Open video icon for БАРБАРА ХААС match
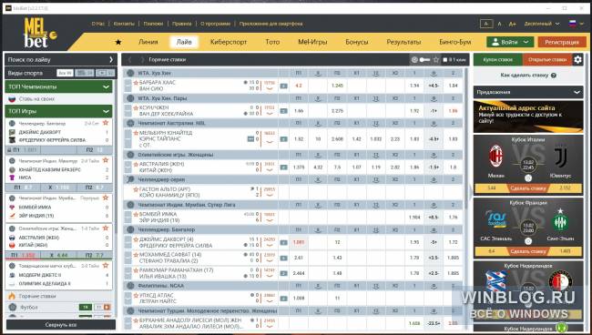 pos(284,86)
